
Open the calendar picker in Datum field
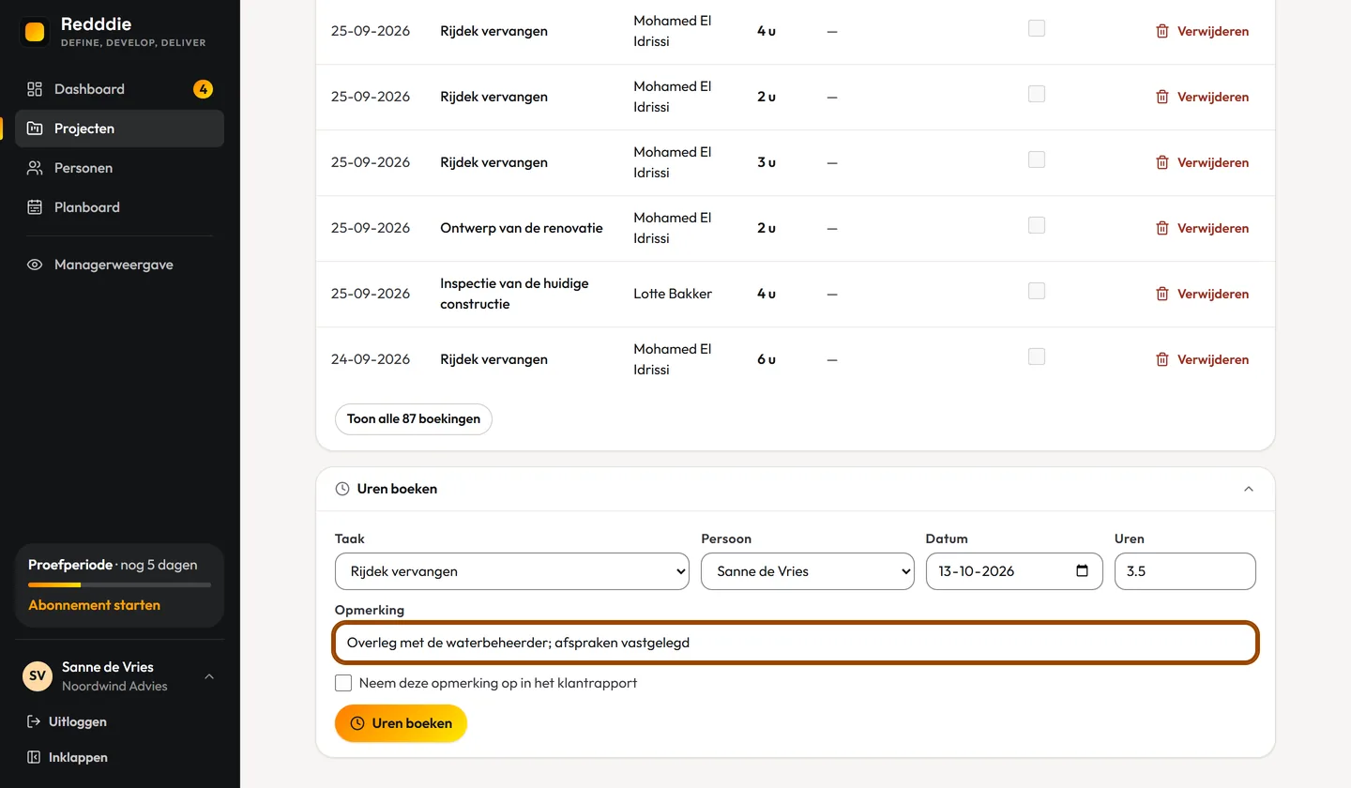[1082, 570]
